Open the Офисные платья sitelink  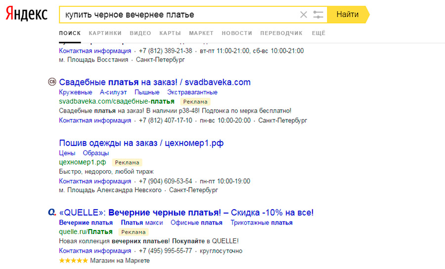point(196,223)
